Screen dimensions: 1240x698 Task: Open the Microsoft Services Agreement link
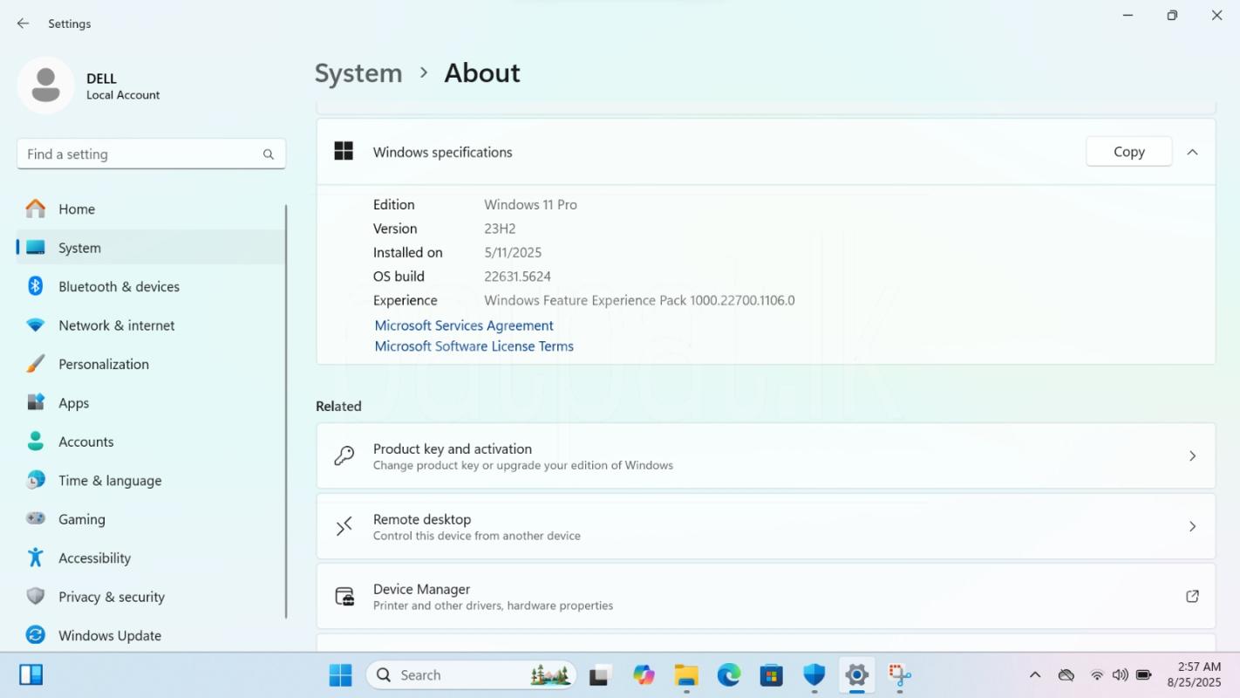pos(464,325)
